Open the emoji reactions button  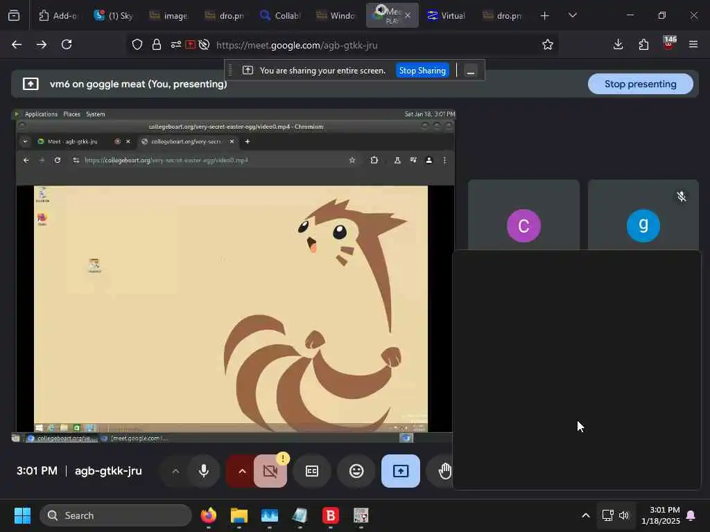(x=356, y=471)
